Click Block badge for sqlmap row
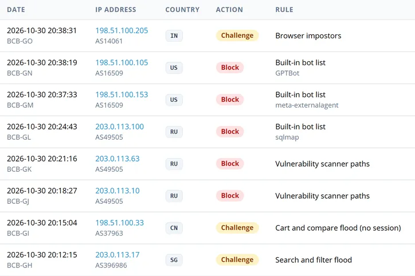Viewport: 415px width, 276px height. point(230,131)
